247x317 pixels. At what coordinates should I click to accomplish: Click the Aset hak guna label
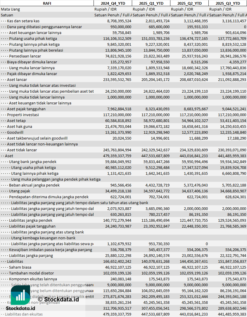pos(20,127)
